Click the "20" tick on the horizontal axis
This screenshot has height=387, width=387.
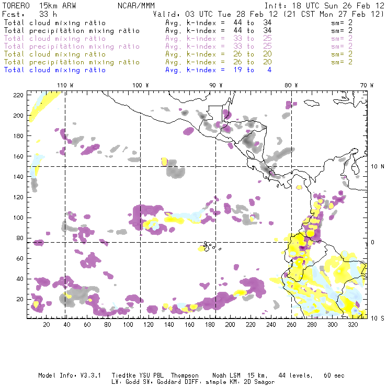click(47, 325)
